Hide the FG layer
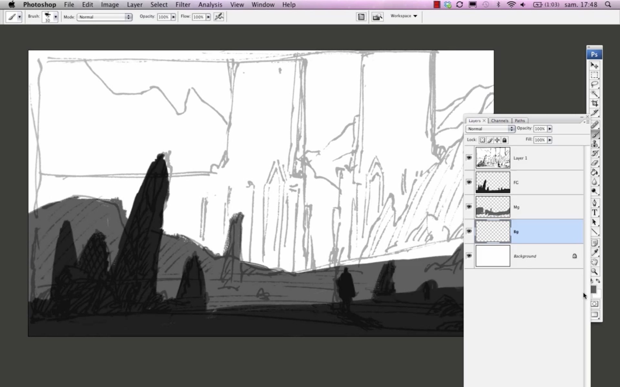Viewport: 620px width, 387px height. (469, 182)
